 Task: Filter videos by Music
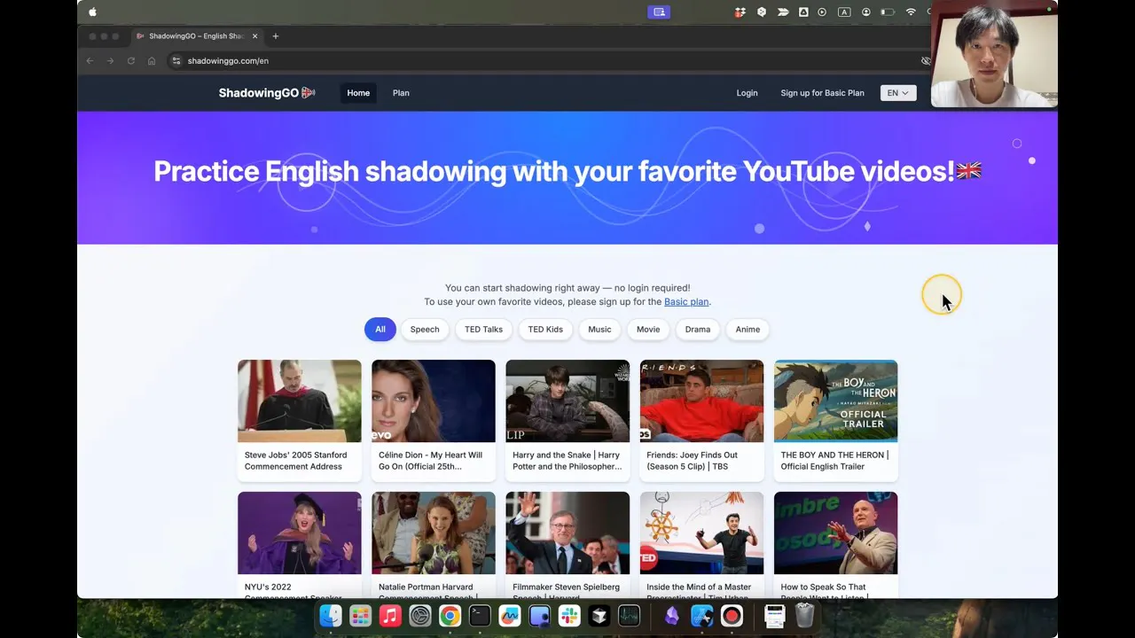point(599,330)
